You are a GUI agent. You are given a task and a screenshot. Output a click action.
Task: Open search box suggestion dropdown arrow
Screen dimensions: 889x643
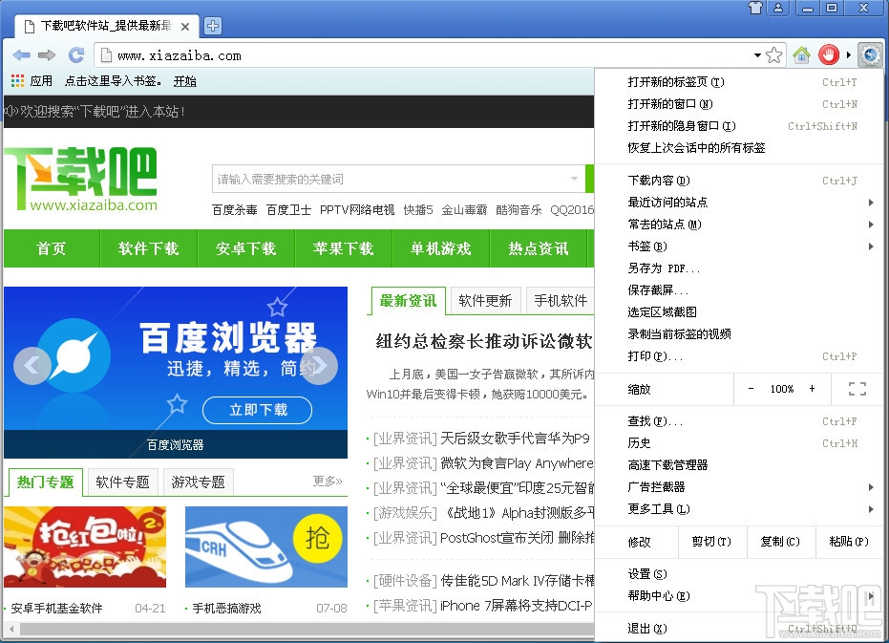(x=574, y=179)
